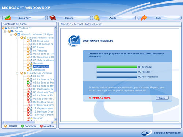Click the Repasar legend icon

5,126
